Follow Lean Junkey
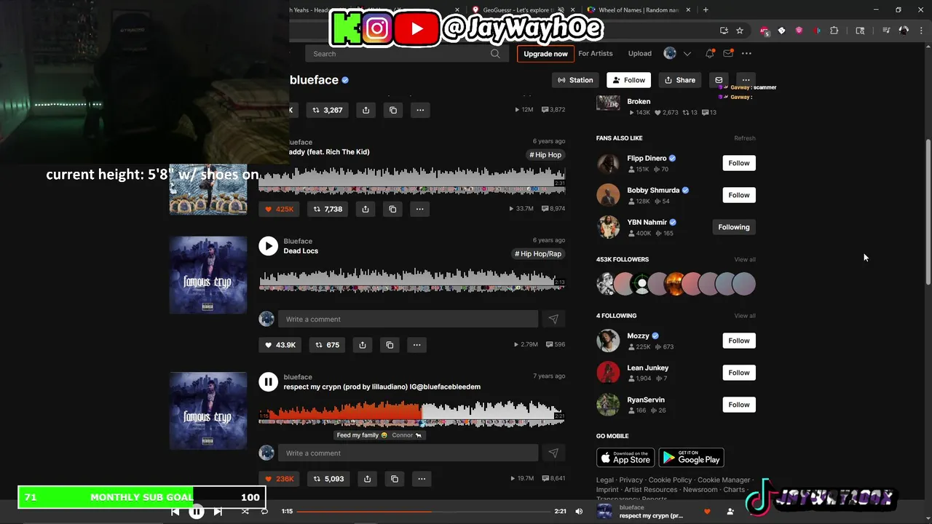Image resolution: width=932 pixels, height=524 pixels. (x=739, y=373)
